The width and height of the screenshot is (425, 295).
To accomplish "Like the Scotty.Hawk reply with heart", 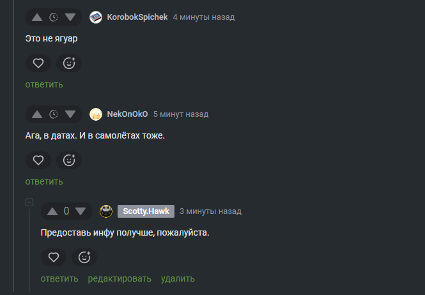I will (54, 257).
